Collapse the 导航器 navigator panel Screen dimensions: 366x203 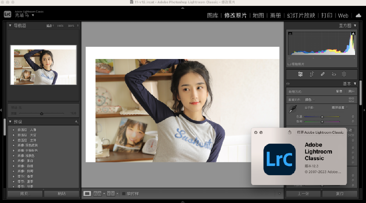tap(10, 26)
